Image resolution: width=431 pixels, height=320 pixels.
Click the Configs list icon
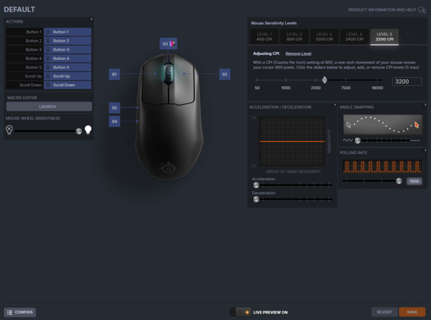pos(10,312)
